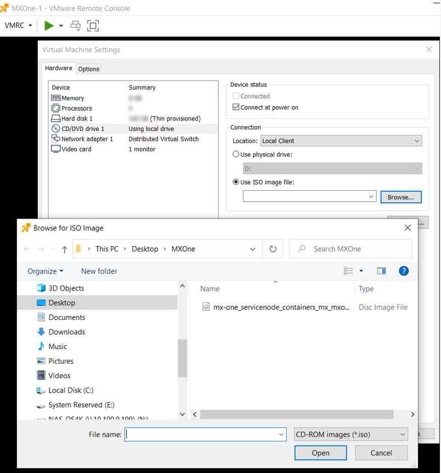Click the Open button
The image size is (441, 473).
tap(320, 453)
